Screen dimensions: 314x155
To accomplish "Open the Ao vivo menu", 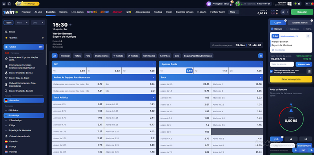I will [38, 12].
